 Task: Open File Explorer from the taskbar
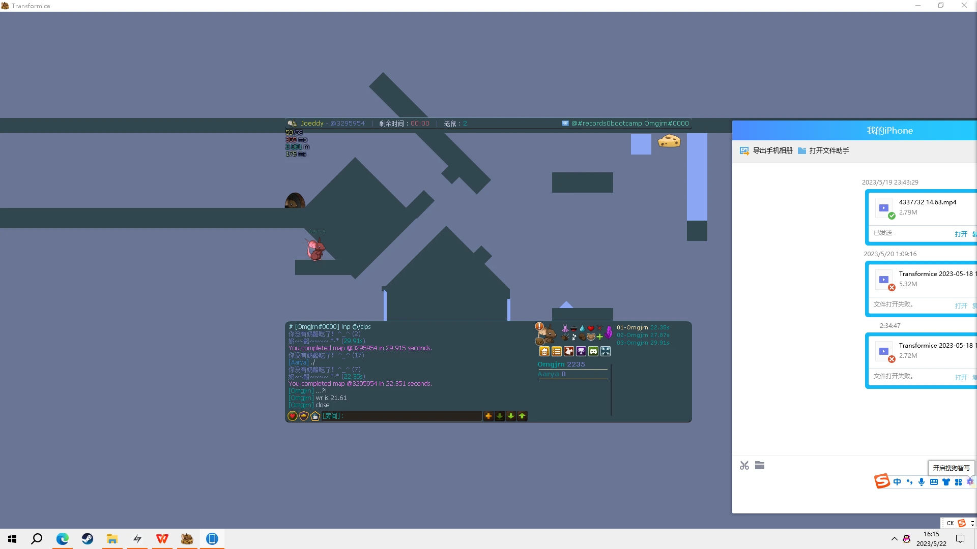click(x=112, y=539)
